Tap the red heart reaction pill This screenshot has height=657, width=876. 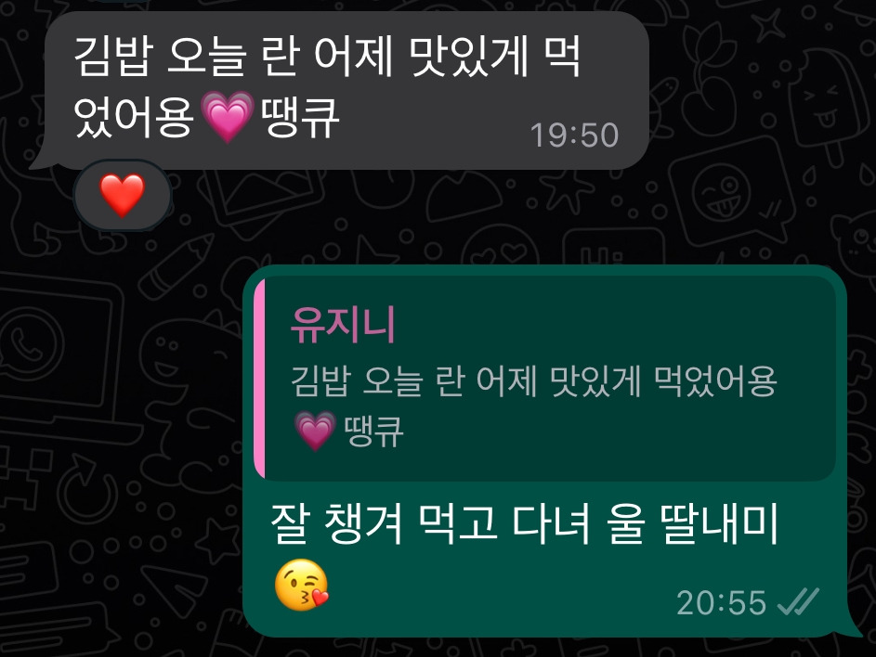[x=123, y=194]
